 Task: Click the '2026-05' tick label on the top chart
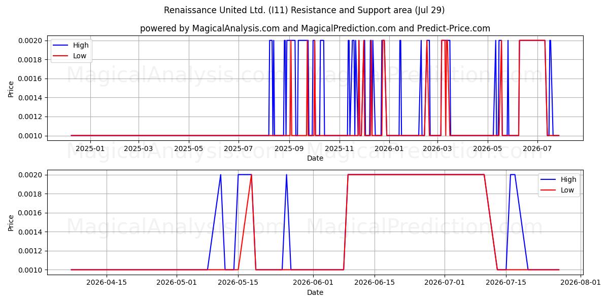pyautogui.click(x=487, y=148)
